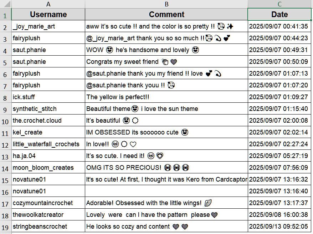Select the cell containing fairyplush in row 3
The width and height of the screenshot is (313, 234).
pos(48,38)
